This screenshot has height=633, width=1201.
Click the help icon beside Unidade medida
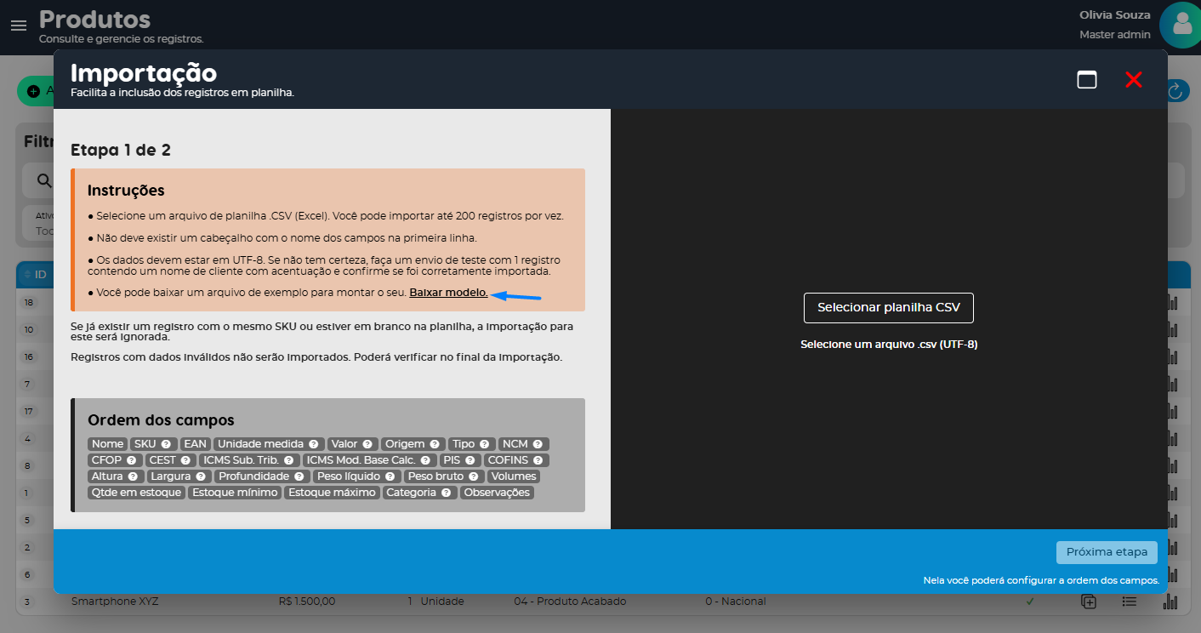pyautogui.click(x=313, y=444)
